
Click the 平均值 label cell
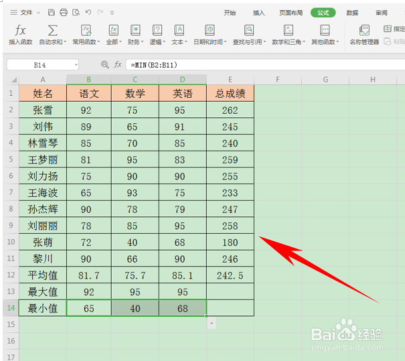43,275
